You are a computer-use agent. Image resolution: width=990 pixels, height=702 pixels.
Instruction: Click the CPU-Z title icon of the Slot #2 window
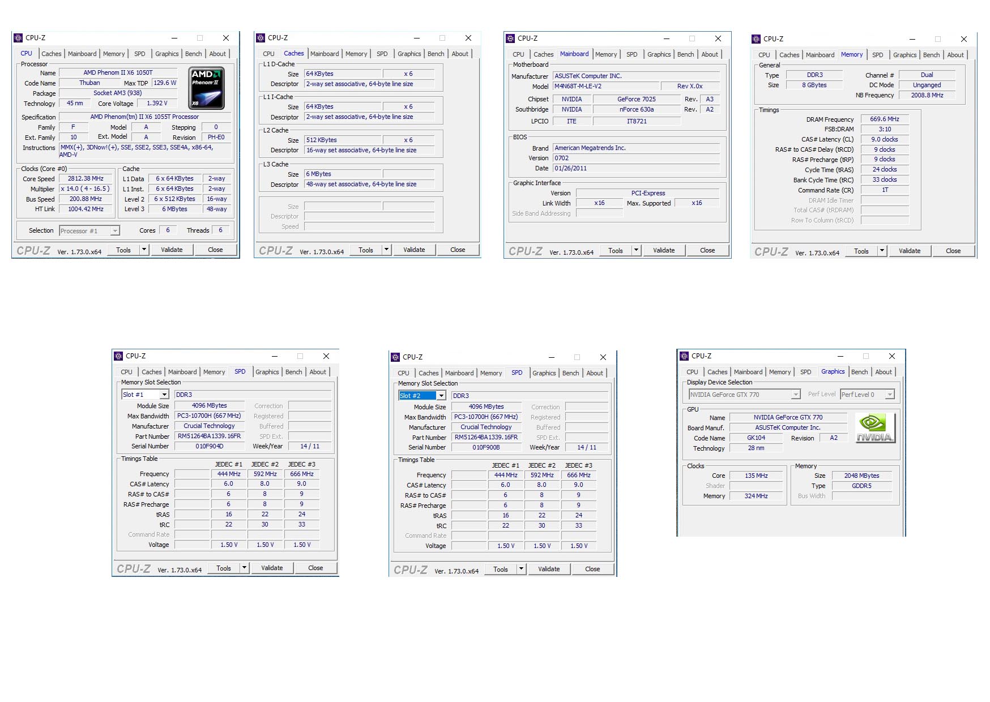click(x=395, y=357)
